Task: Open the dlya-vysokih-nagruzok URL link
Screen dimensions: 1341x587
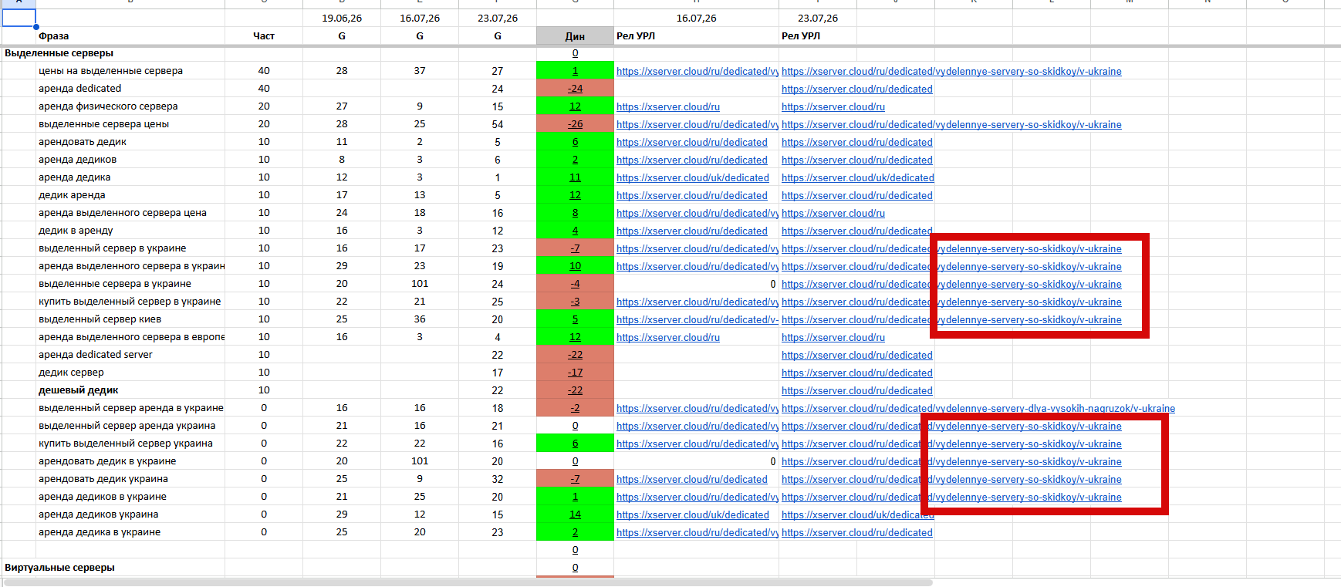Action: [978, 408]
